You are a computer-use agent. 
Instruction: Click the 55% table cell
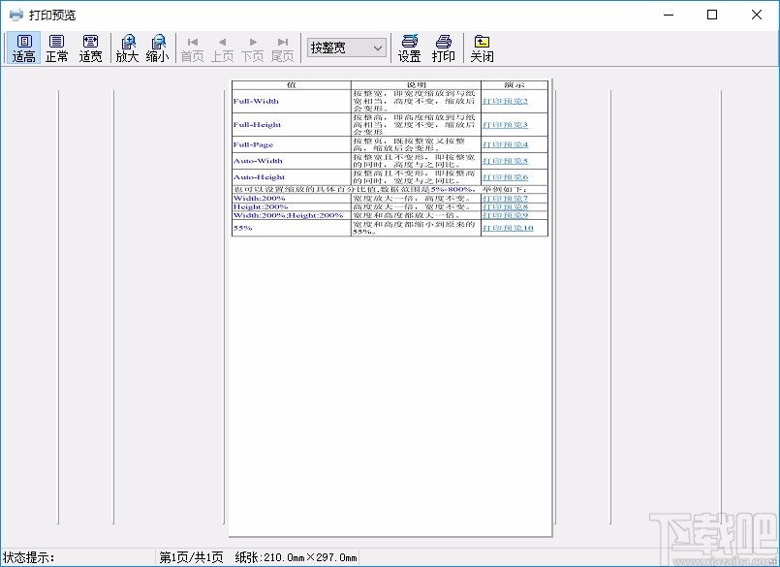point(292,228)
